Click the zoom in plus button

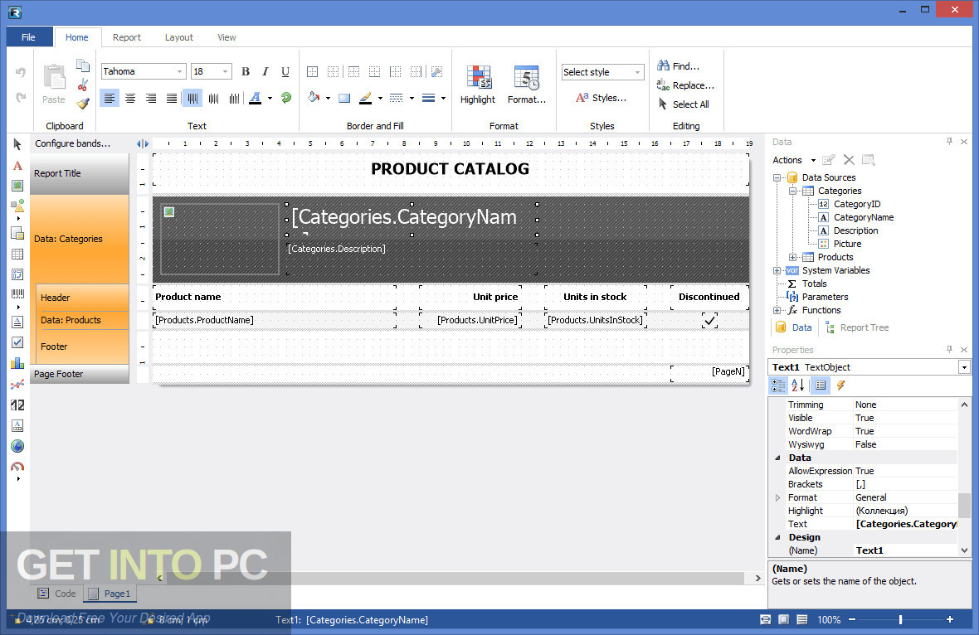point(950,619)
